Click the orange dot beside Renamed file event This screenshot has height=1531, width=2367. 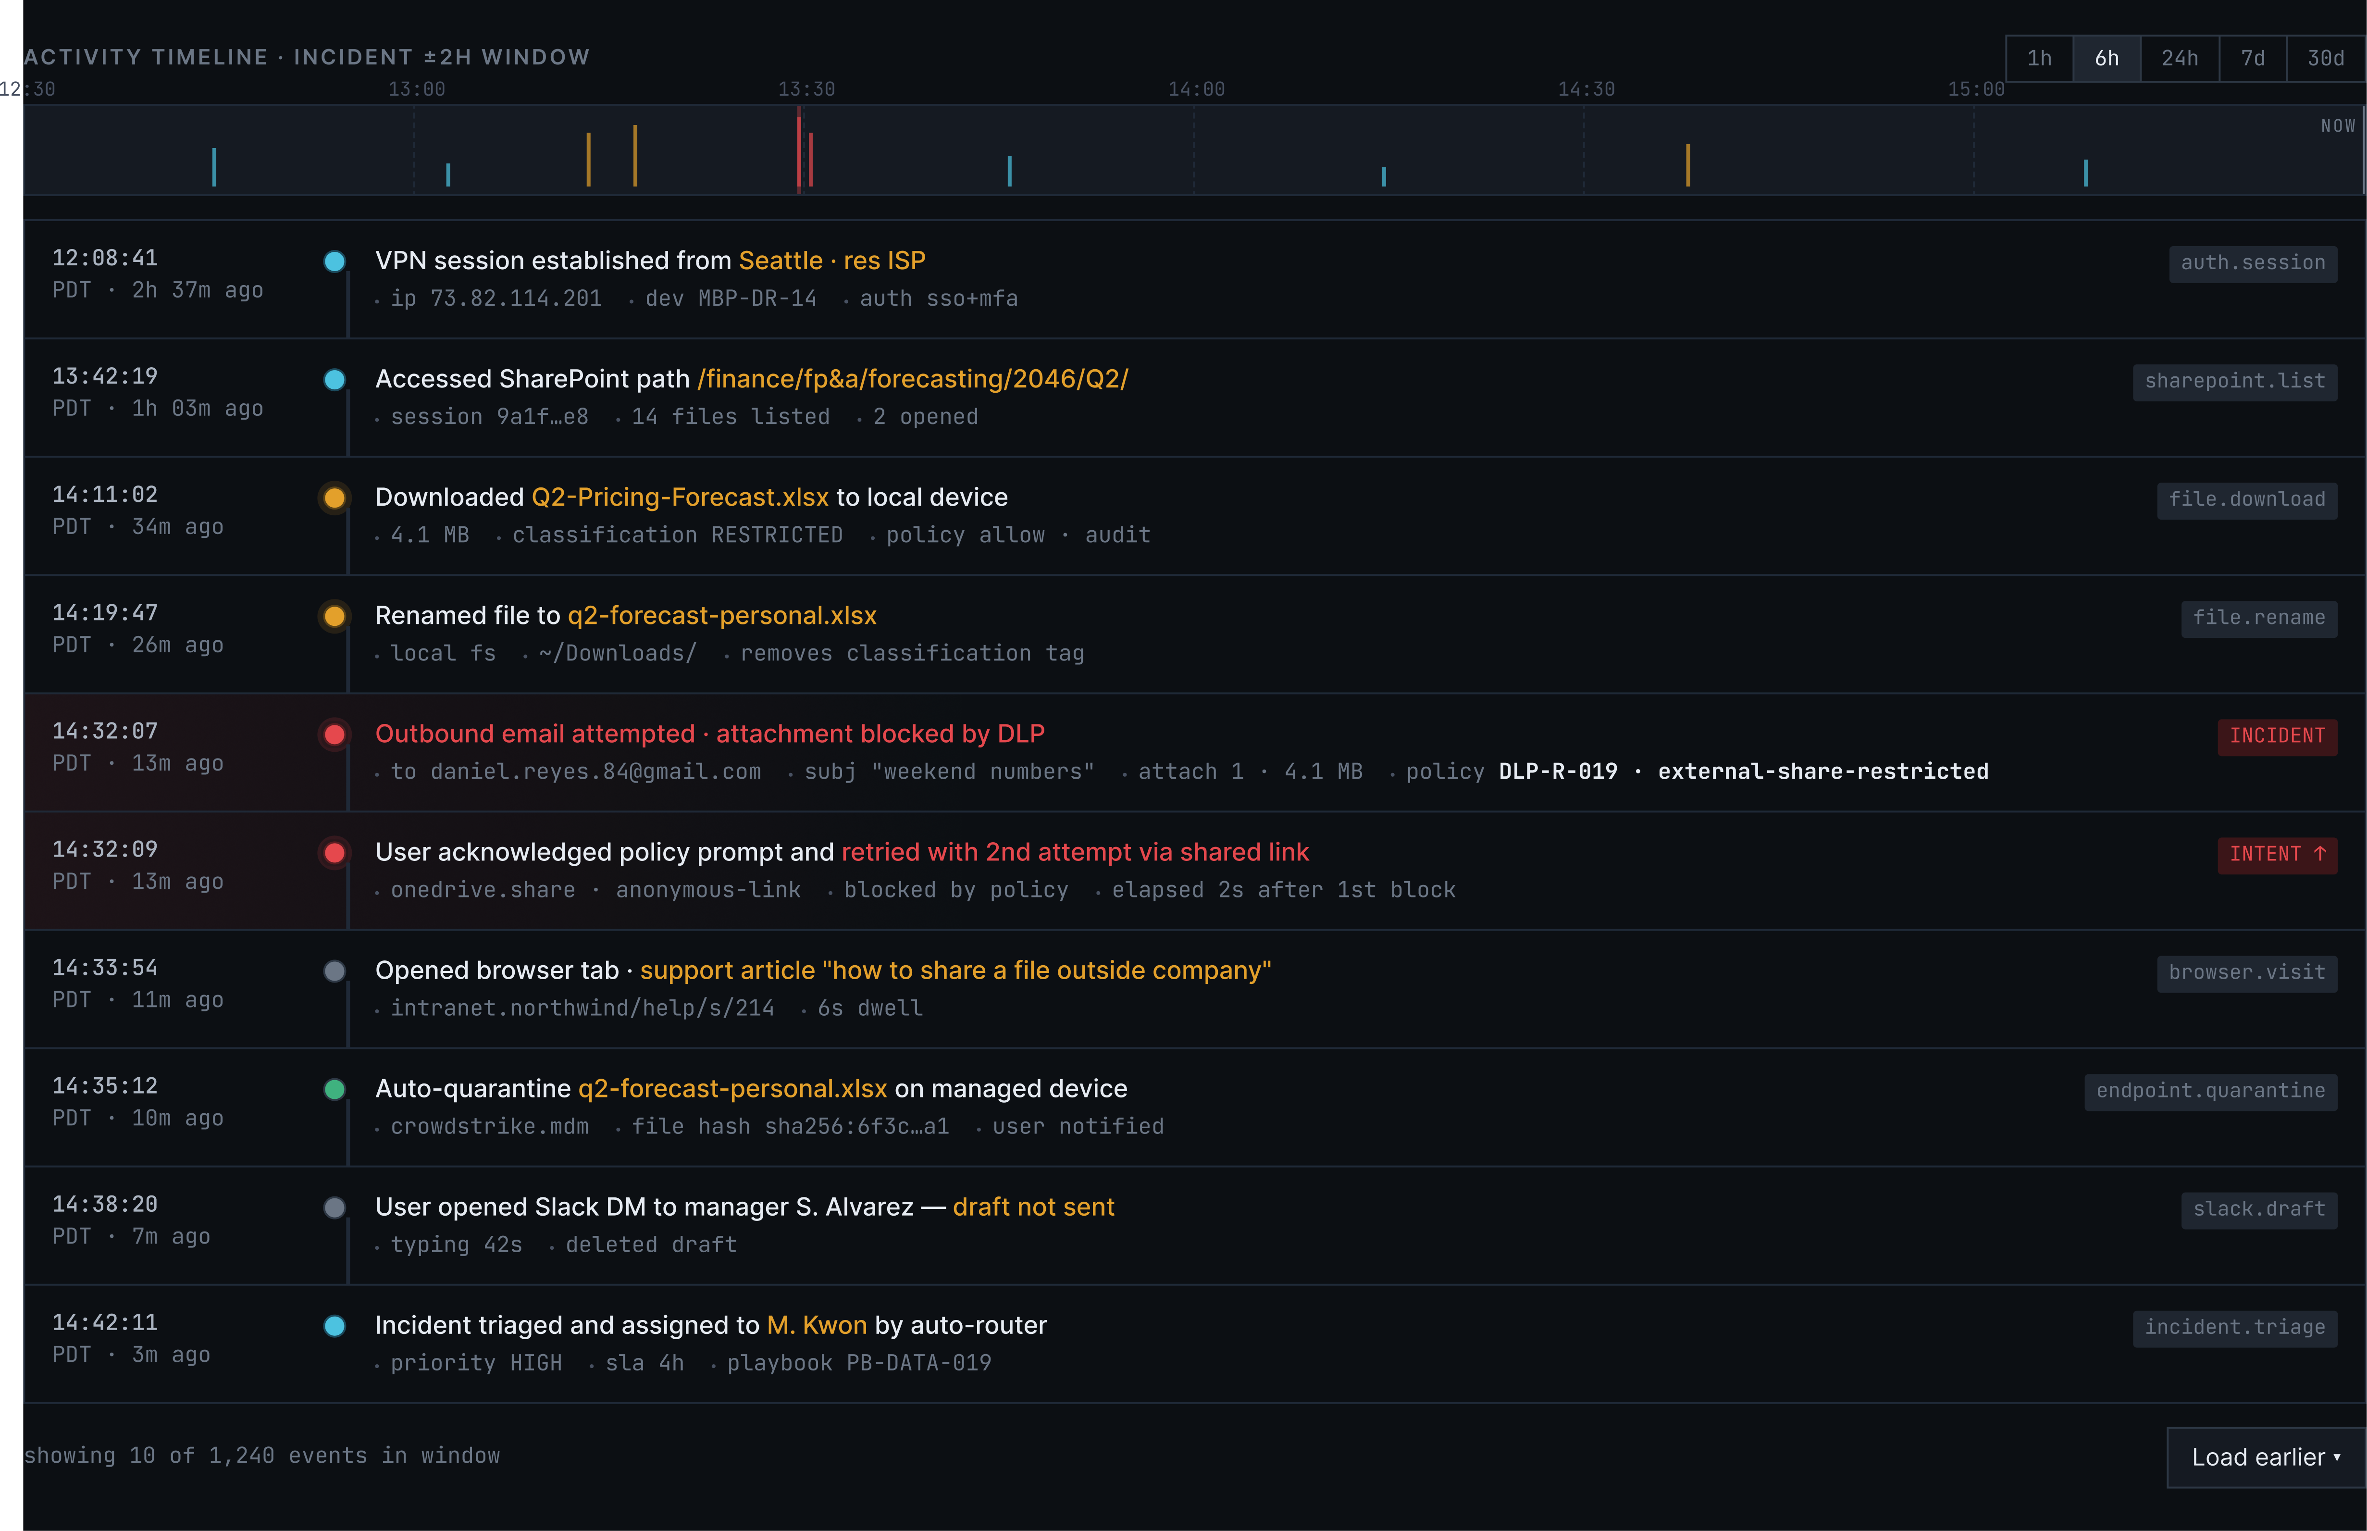pyautogui.click(x=335, y=616)
